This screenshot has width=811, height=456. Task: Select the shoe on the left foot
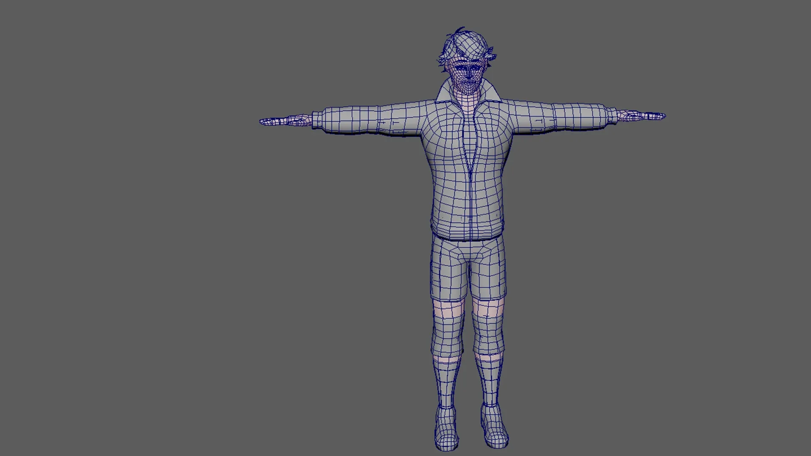tap(447, 429)
